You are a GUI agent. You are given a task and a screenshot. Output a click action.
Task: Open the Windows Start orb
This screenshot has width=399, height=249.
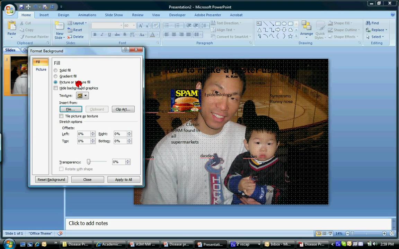click(9, 244)
